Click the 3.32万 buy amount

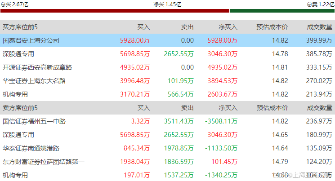tap(140, 121)
